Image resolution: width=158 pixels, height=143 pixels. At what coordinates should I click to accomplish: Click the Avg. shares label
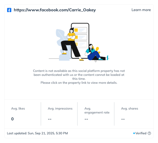[x=130, y=109]
